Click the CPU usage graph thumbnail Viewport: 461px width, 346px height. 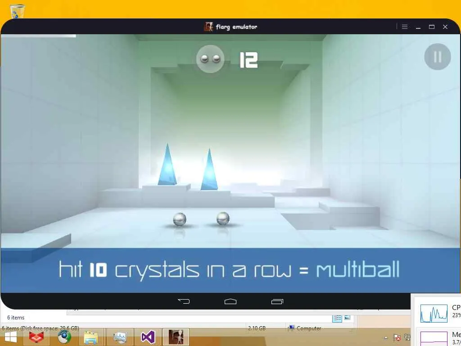tap(434, 314)
